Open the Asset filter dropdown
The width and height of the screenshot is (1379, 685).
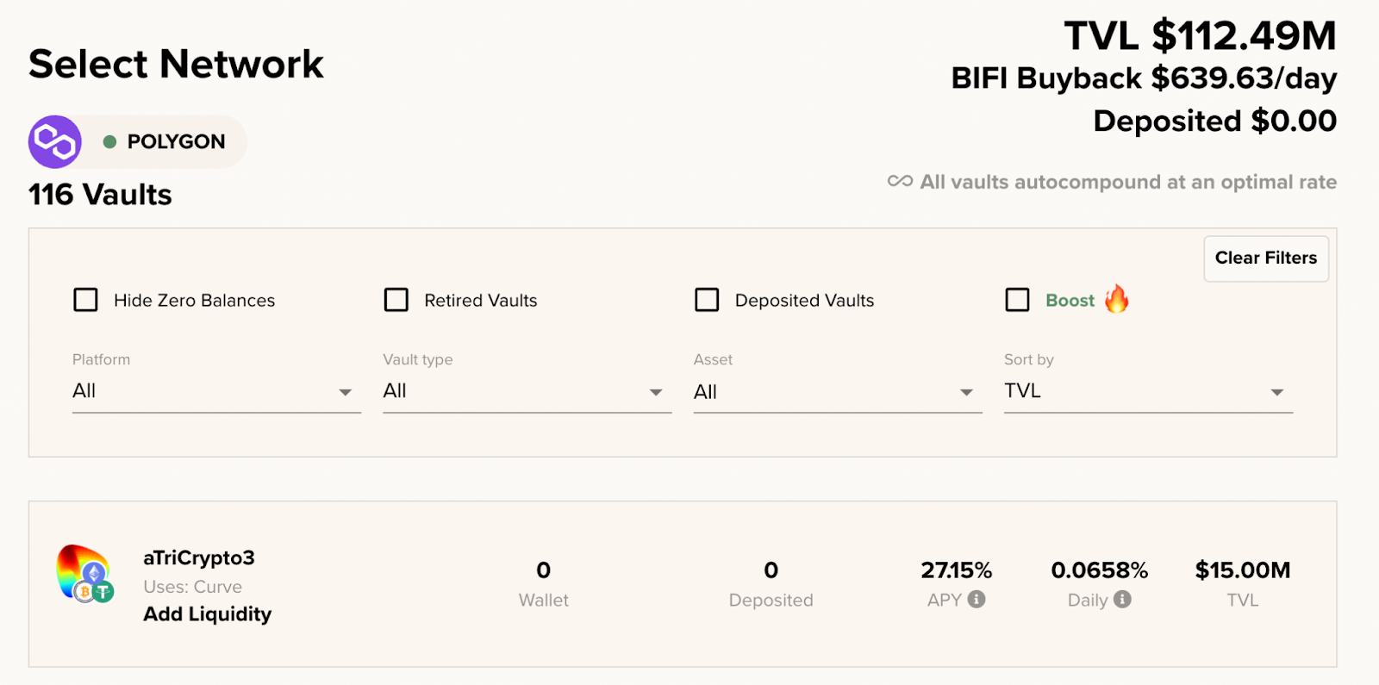pyautogui.click(x=837, y=392)
